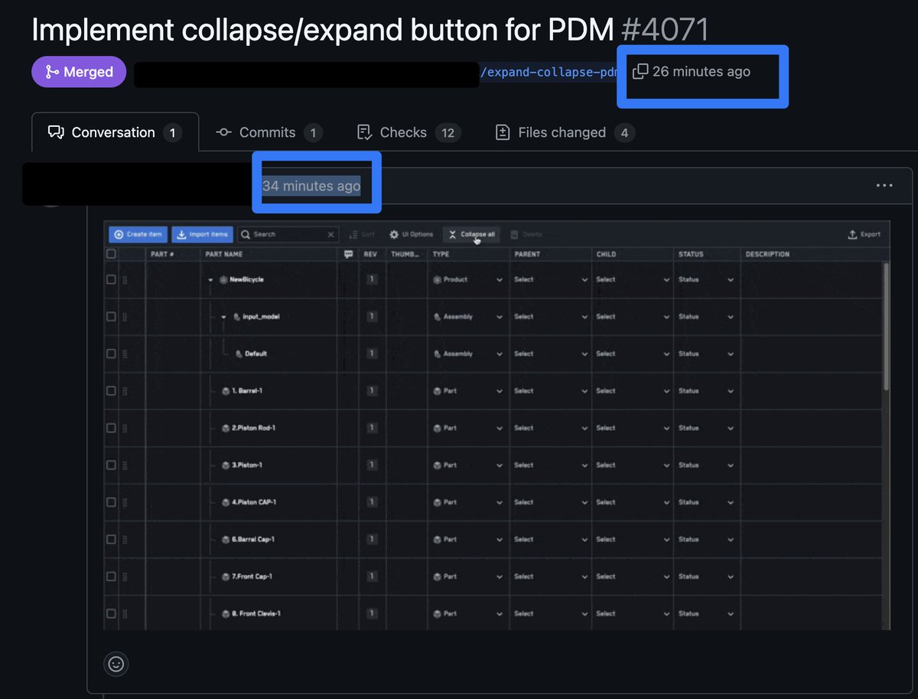Screen dimensions: 918x699
Task: Switch to the Conversation tab
Action: (x=115, y=132)
